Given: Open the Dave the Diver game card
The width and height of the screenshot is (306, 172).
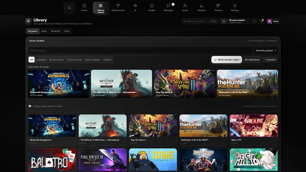Looking at the screenshot, I should 153,160.
